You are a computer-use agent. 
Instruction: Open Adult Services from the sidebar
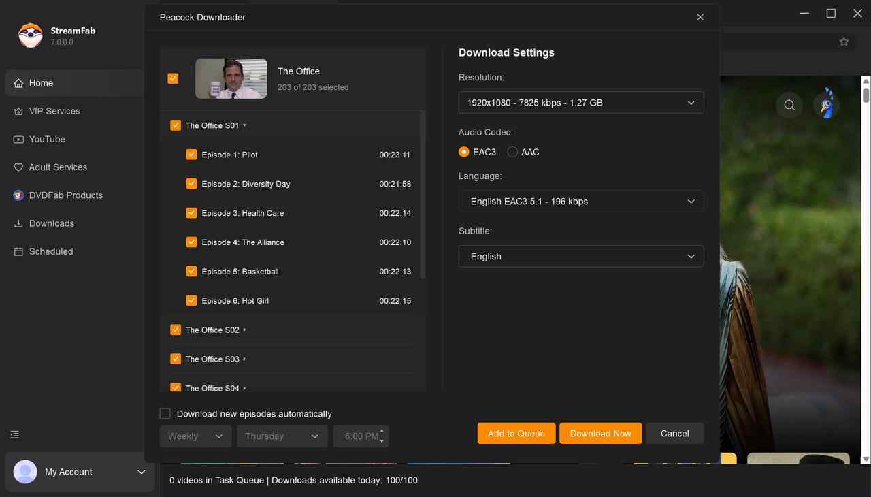tap(58, 167)
